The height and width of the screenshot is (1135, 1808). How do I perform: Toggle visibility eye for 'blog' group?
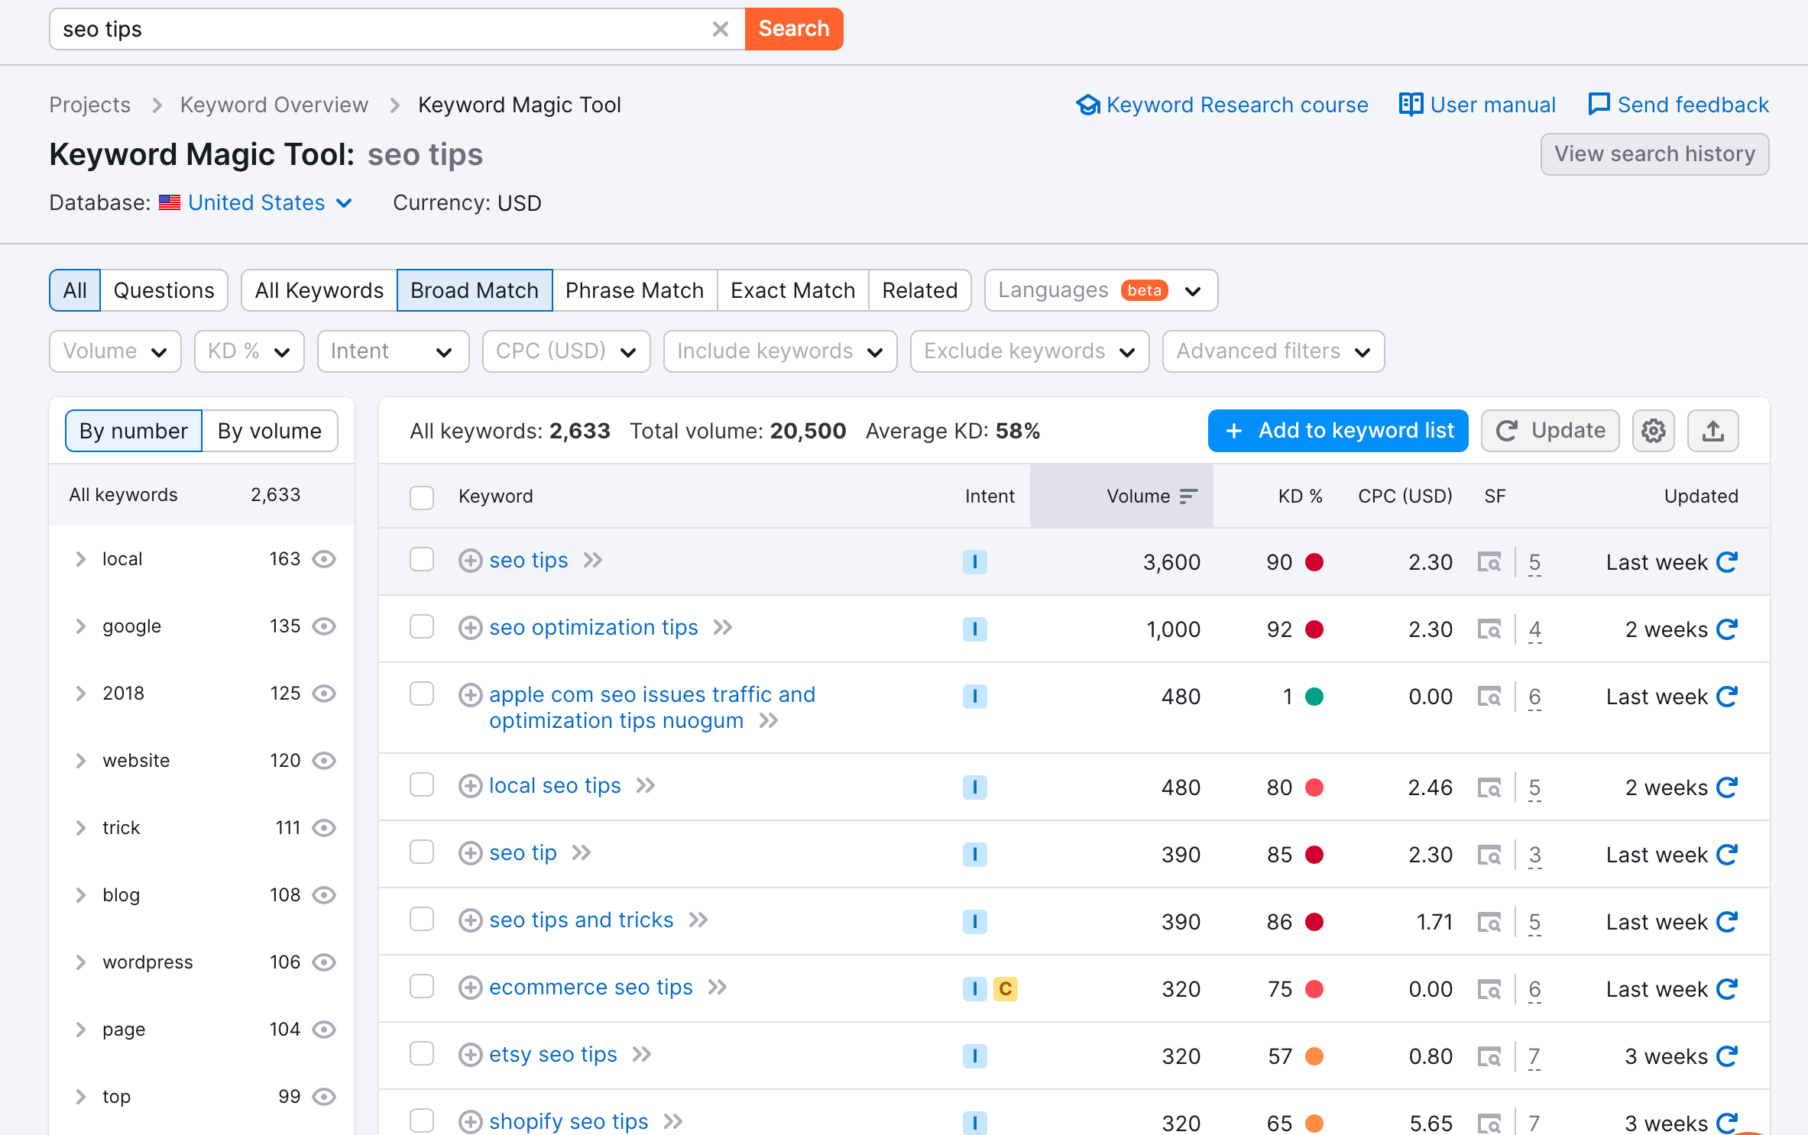pos(324,895)
